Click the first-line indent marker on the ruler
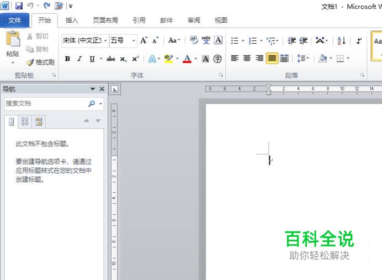 point(268,86)
